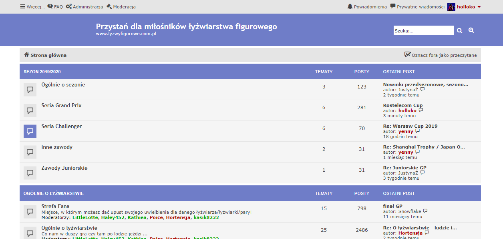Screen dimensions: 503x239
Task: Click forum icon beside Zawody Juniorskie
Action: tap(30, 173)
